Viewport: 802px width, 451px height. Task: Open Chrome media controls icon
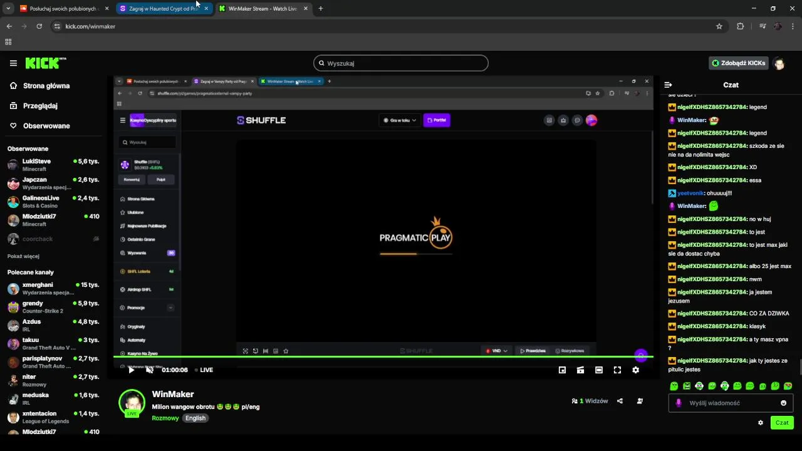(763, 26)
